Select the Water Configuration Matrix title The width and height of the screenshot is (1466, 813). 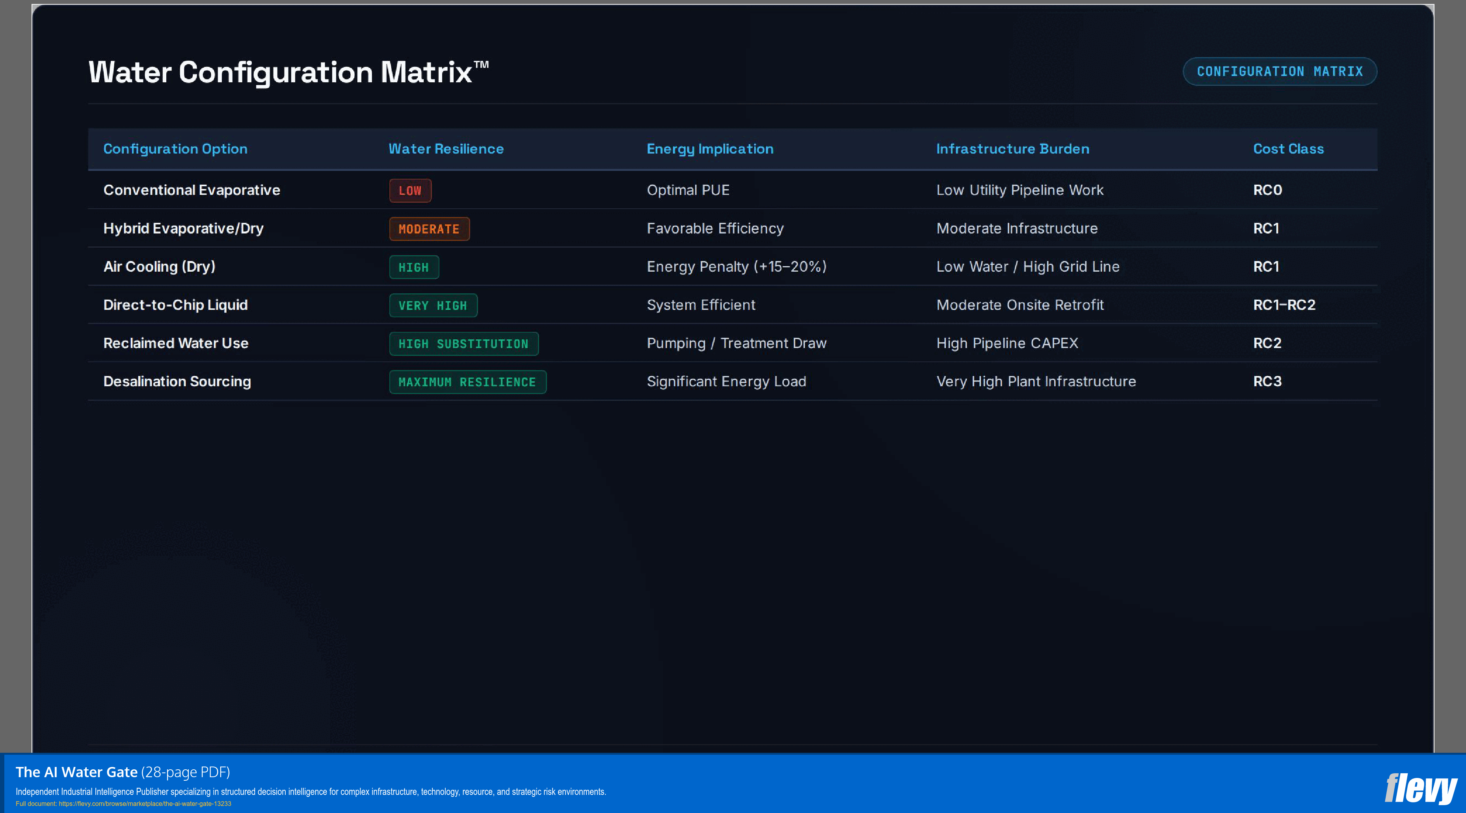pos(288,73)
